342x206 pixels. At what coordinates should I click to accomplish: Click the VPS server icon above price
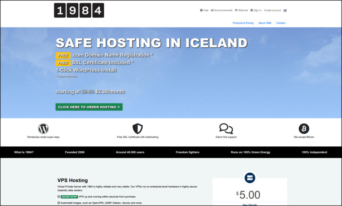[x=250, y=178]
